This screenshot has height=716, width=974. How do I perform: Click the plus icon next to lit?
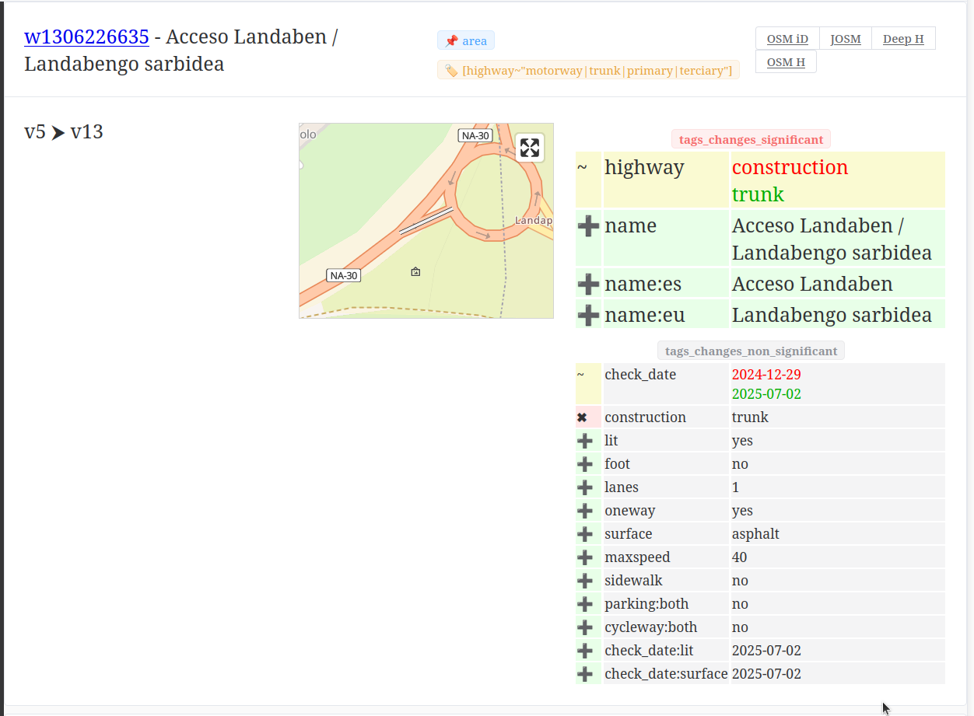pos(585,441)
